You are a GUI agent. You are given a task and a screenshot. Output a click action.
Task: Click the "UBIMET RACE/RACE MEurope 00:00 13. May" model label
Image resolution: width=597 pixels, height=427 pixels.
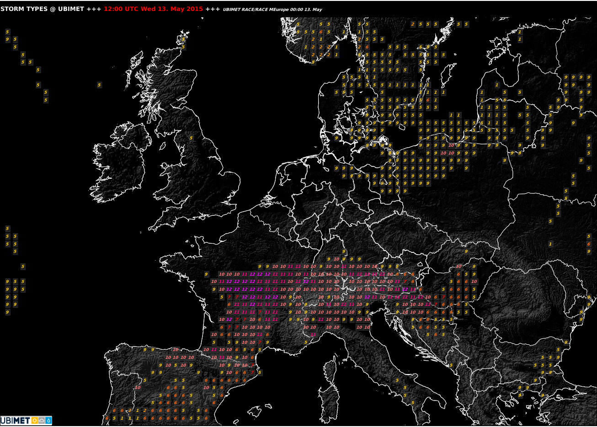273,10
